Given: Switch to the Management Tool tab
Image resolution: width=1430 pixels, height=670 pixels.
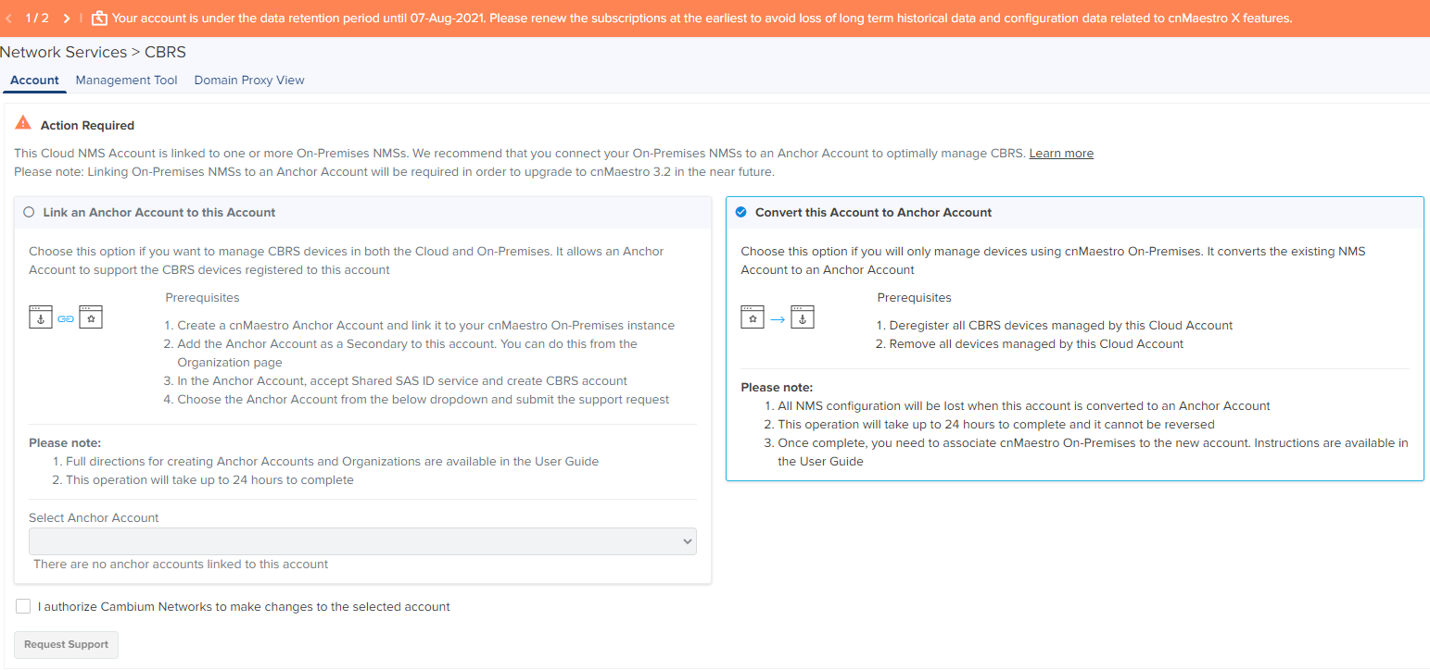Looking at the screenshot, I should point(126,81).
